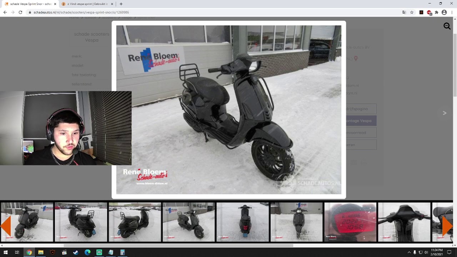Open the black-orange chevron extension
457x257 pixels.
pos(421,12)
